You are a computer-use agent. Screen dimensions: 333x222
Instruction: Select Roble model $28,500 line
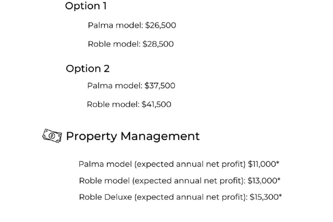click(131, 44)
